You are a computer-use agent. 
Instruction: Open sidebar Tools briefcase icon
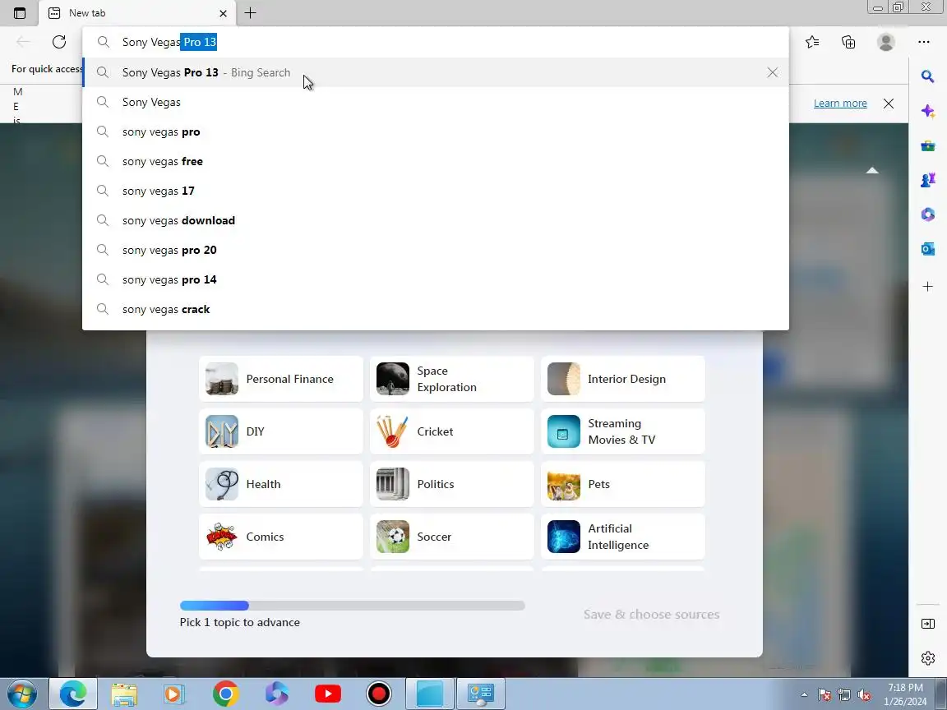click(927, 145)
